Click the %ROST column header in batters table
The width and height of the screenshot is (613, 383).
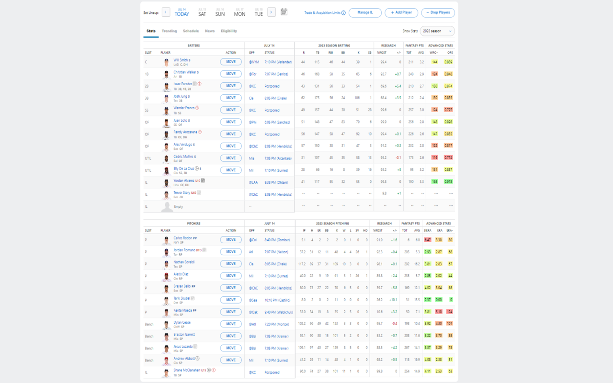[382, 52]
